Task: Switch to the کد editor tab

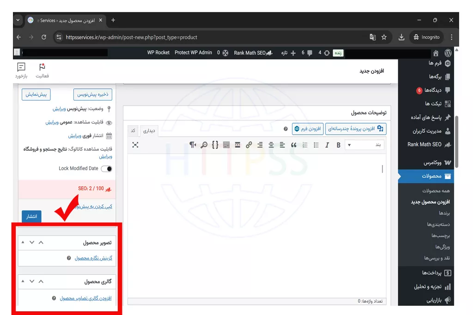Action: point(133,131)
